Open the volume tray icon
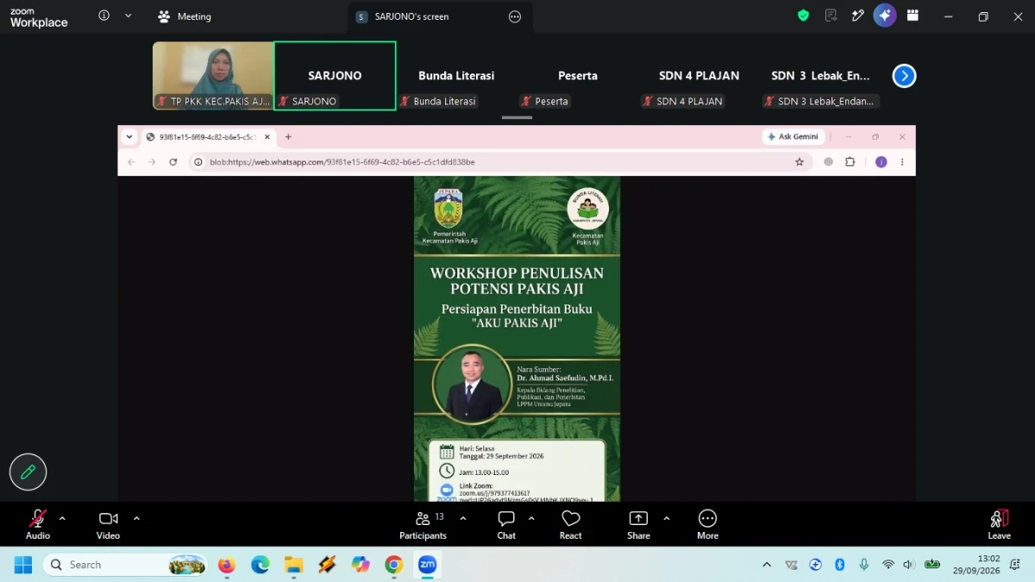This screenshot has width=1035, height=582. point(908,565)
